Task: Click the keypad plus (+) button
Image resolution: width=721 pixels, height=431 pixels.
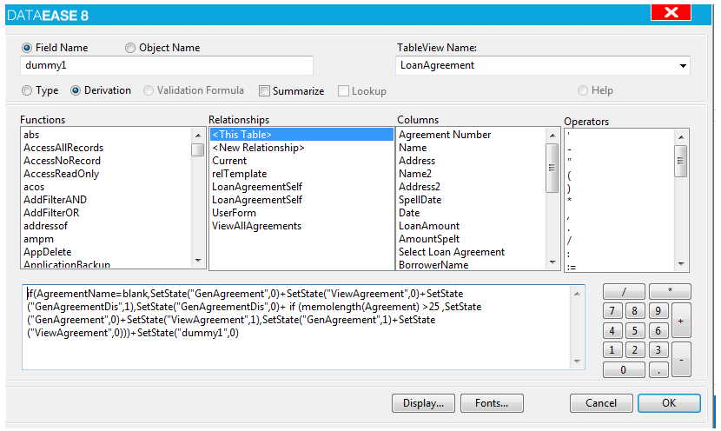Action: tap(681, 321)
